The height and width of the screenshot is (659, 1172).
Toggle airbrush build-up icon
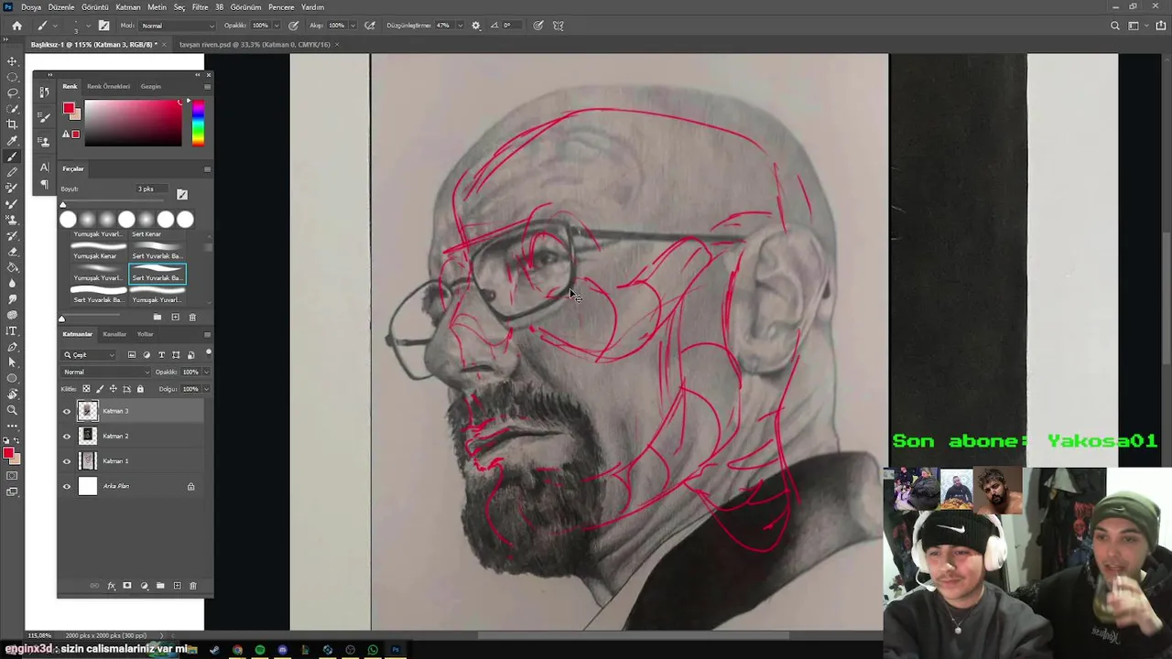coord(368,26)
